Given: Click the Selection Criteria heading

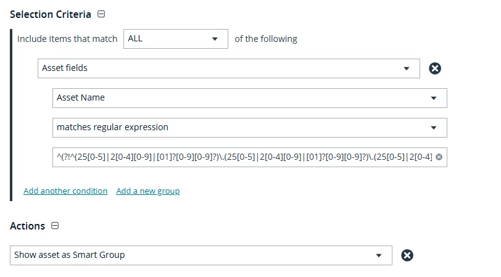Looking at the screenshot, I should (x=51, y=14).
